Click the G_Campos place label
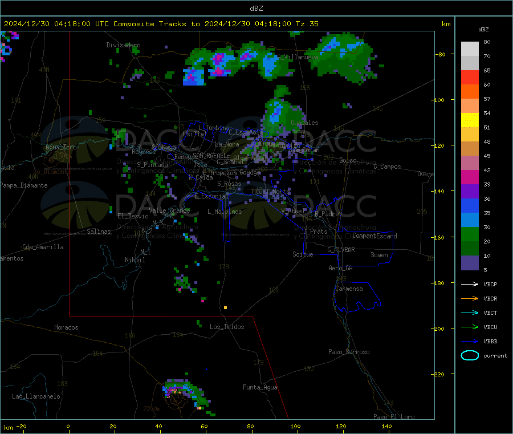The width and height of the screenshot is (513, 434). pyautogui.click(x=387, y=167)
